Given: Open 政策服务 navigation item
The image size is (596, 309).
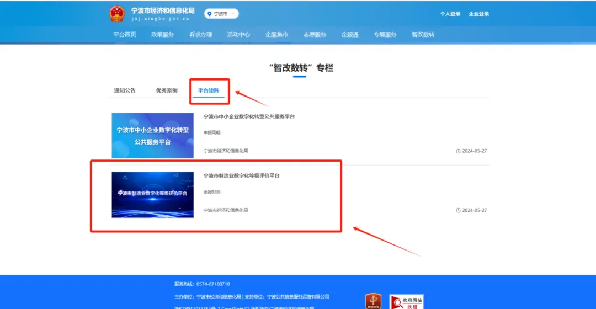Looking at the screenshot, I should click(163, 34).
